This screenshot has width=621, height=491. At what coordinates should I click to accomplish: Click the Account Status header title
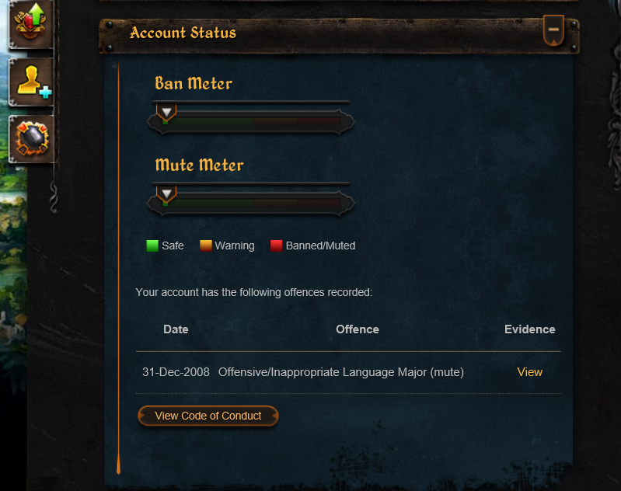tap(183, 33)
